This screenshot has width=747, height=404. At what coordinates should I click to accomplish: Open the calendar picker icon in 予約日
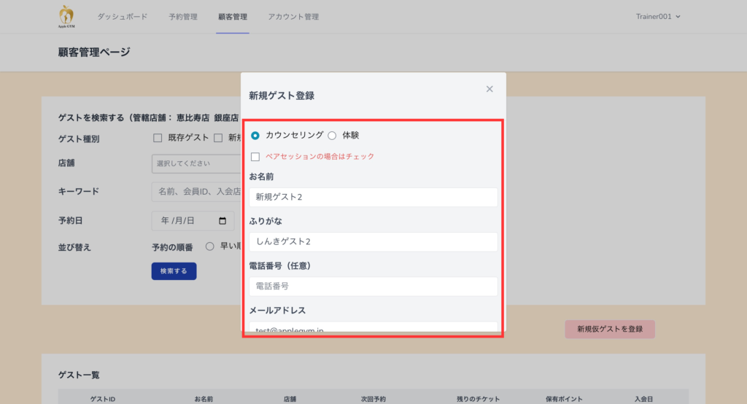tap(222, 220)
